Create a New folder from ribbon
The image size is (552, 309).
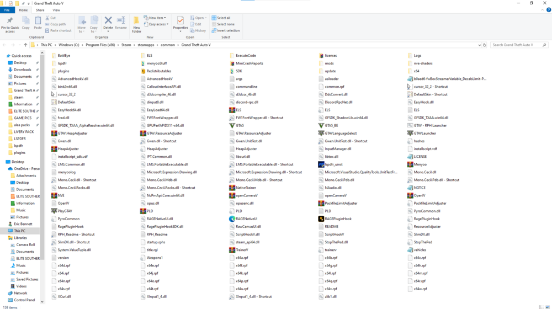pos(136,24)
